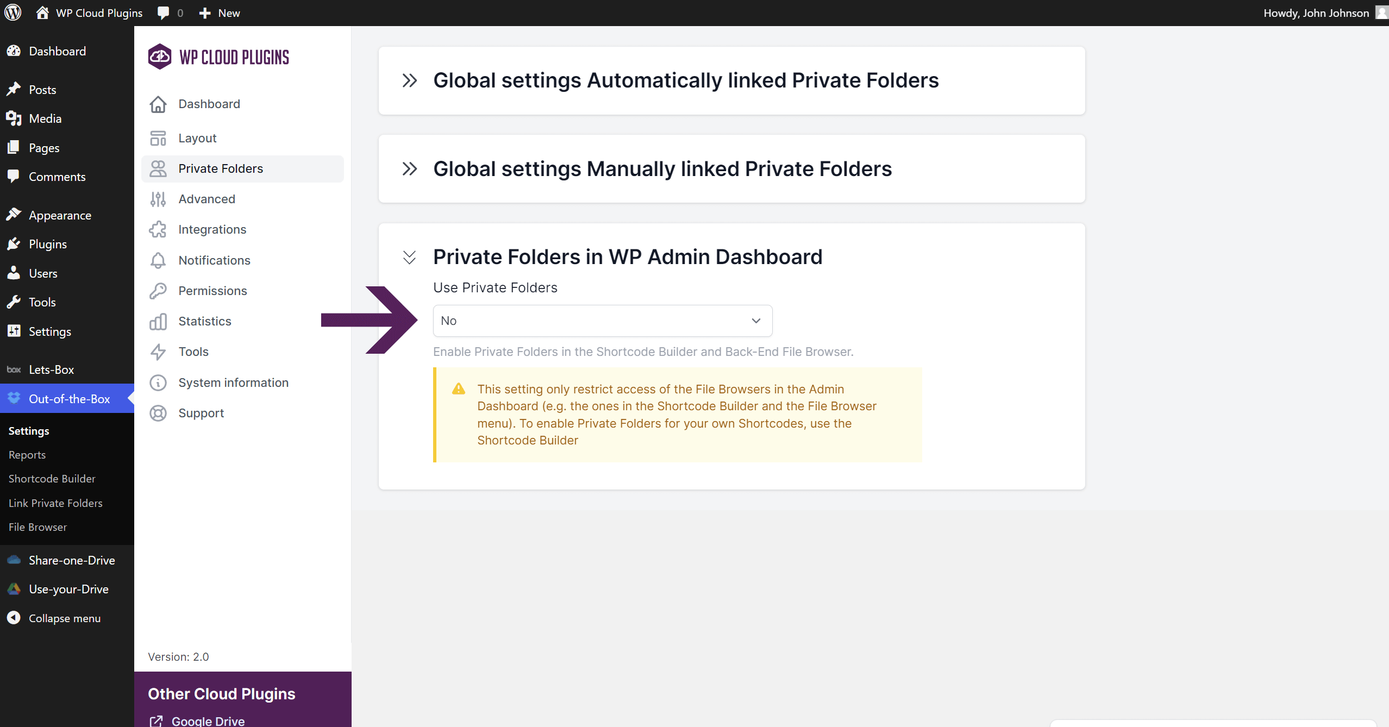Click the Notifications bell icon
The height and width of the screenshot is (727, 1389).
point(158,260)
